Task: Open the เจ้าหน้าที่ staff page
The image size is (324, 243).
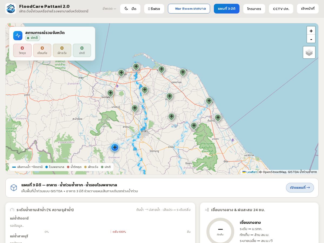Action: coord(308,9)
